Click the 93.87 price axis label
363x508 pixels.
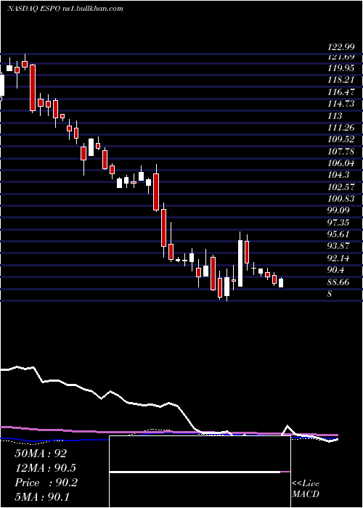(339, 246)
